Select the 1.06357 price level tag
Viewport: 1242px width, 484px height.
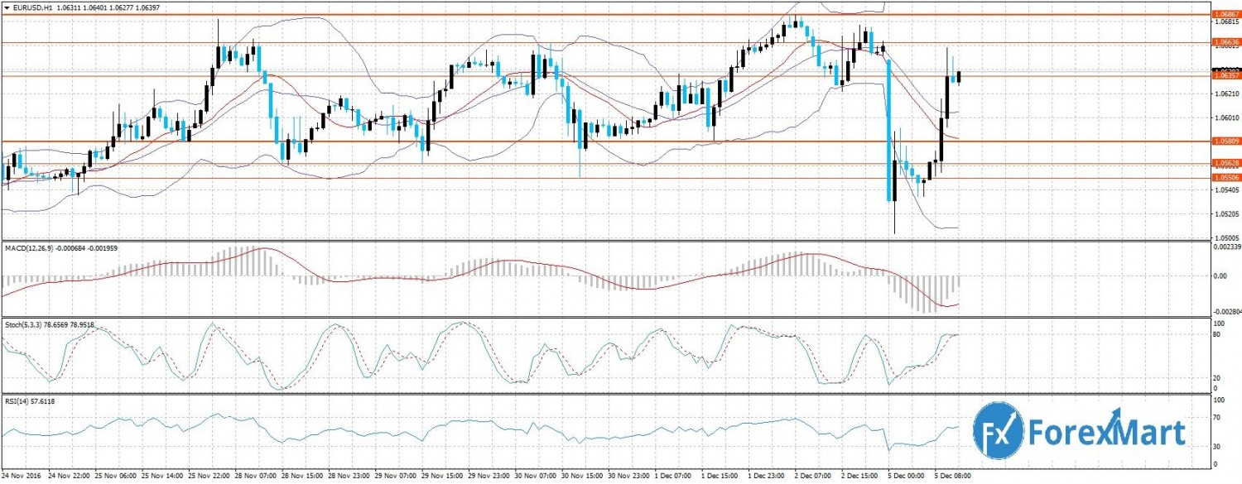pos(1225,75)
